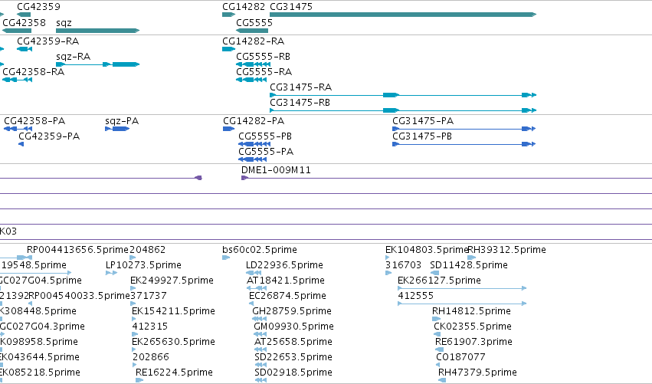Click the LP10273.5prime EST arrows

111,273
